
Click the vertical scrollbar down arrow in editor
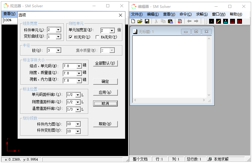point(209,95)
